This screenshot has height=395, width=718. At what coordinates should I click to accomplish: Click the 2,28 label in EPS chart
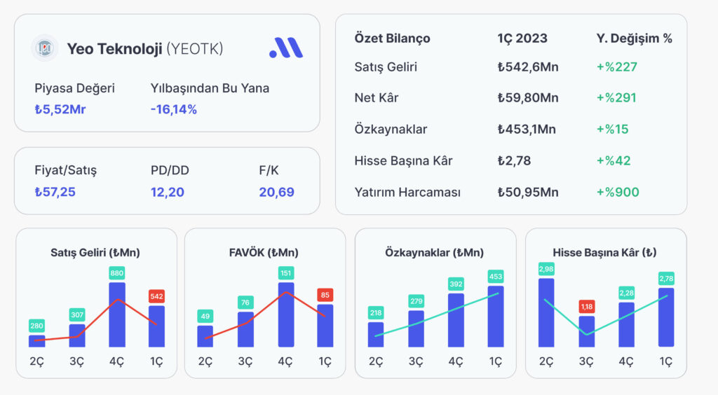626,293
